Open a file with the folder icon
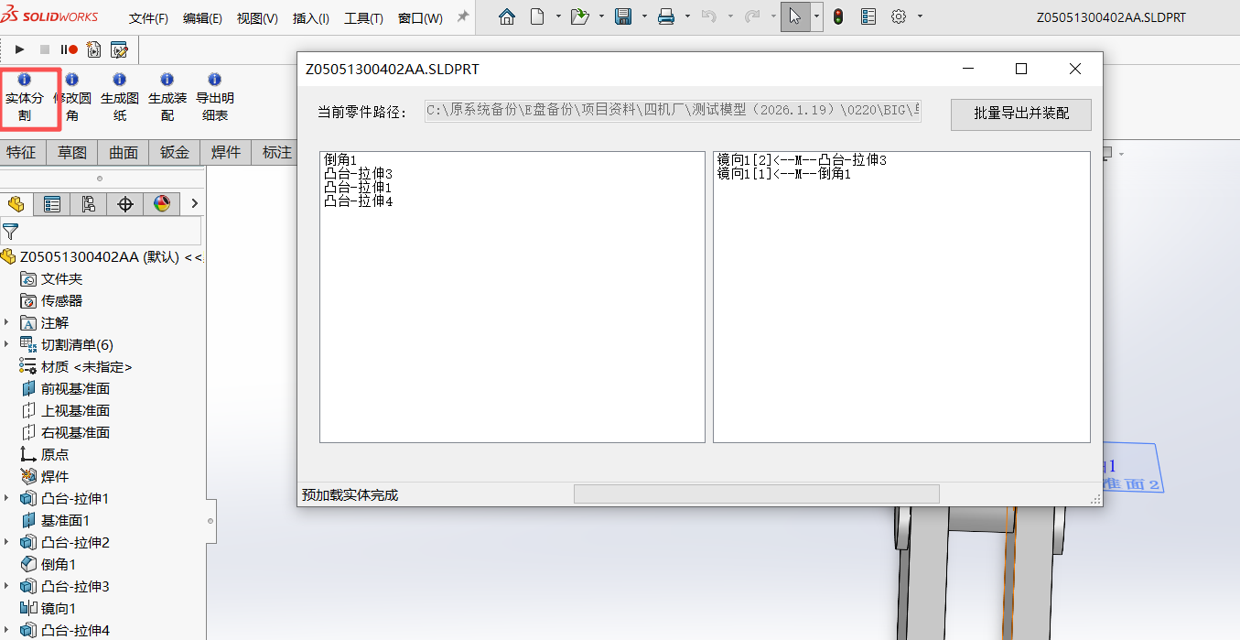1240x640 pixels. pyautogui.click(x=579, y=16)
